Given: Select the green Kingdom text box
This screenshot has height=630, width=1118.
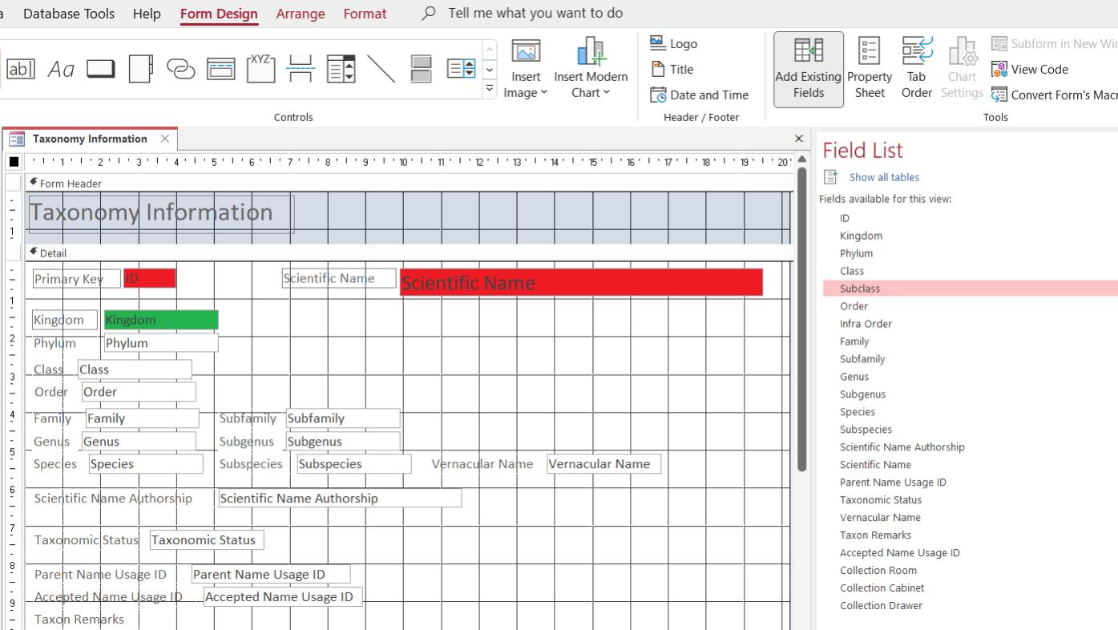Looking at the screenshot, I should pyautogui.click(x=160, y=320).
